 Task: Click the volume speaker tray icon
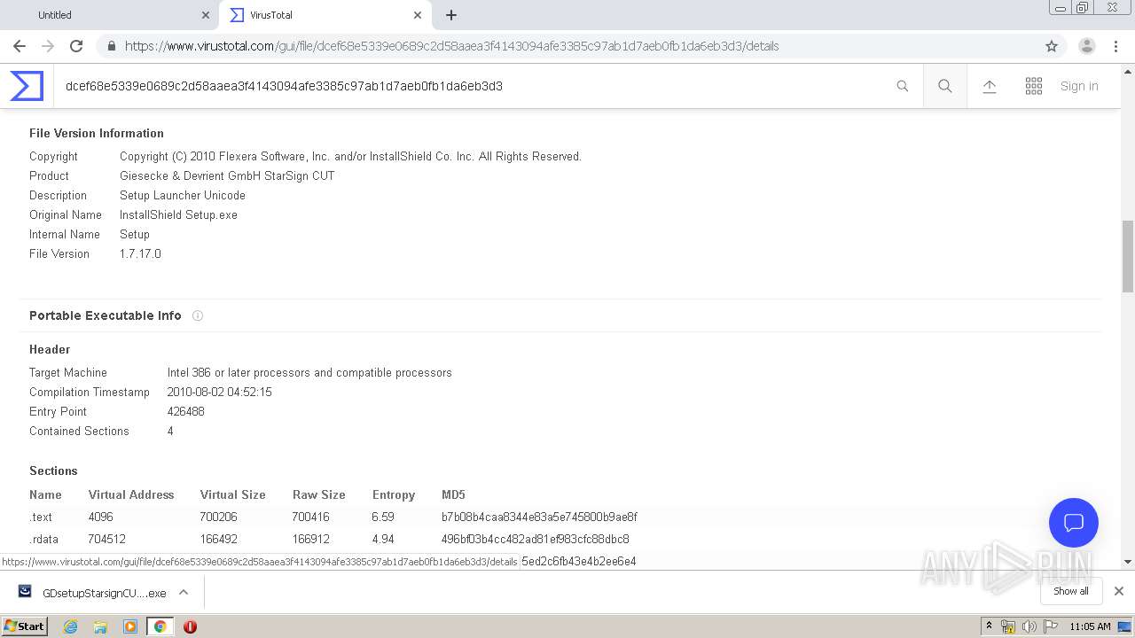tap(1029, 626)
